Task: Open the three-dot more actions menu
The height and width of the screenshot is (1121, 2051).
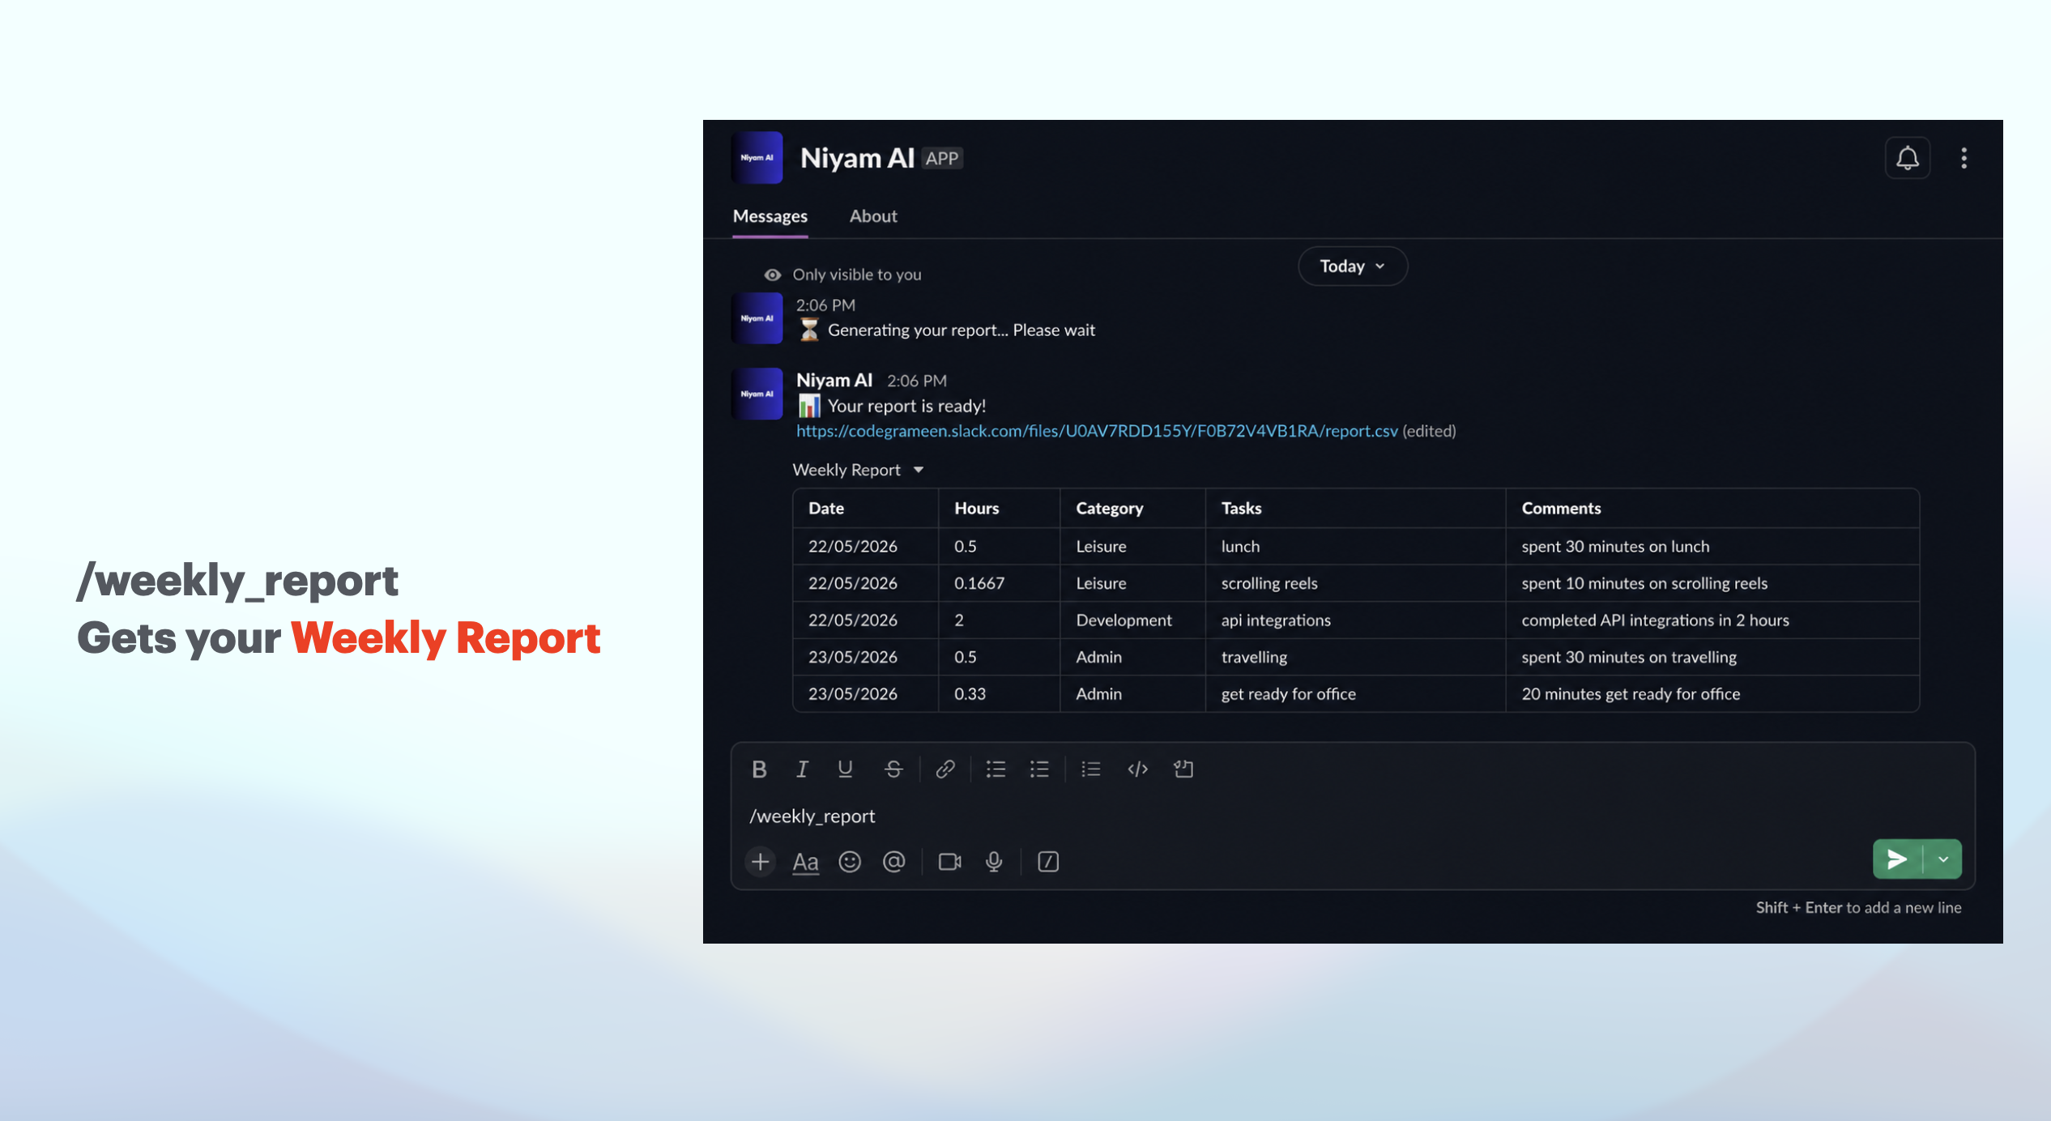Action: 1964,158
